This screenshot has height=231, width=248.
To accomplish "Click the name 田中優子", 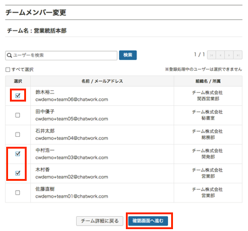I will point(45,111).
